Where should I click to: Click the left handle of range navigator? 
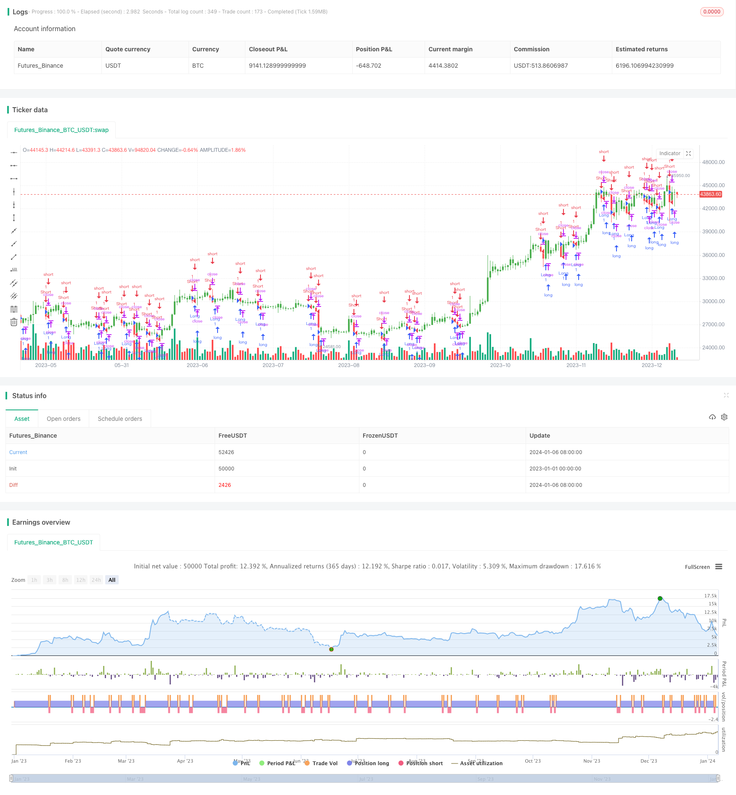click(x=12, y=778)
